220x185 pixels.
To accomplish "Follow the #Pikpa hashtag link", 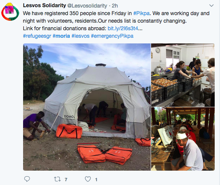I will point(141,13).
